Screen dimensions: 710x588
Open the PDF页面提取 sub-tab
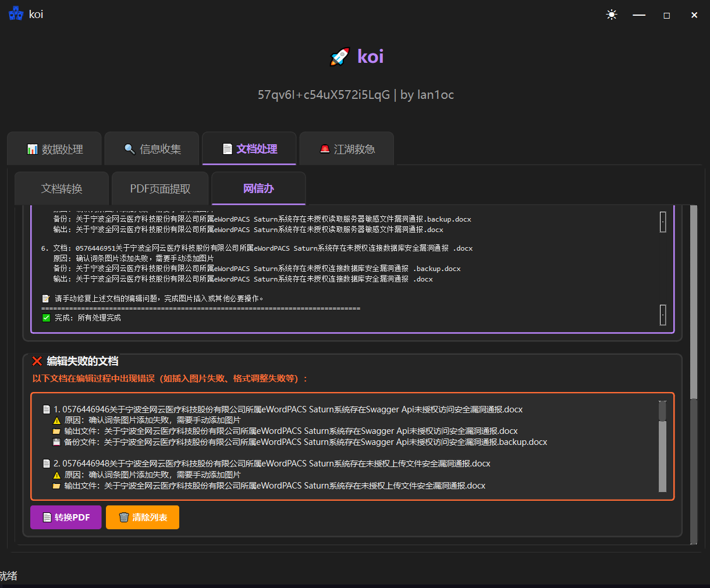tap(160, 189)
